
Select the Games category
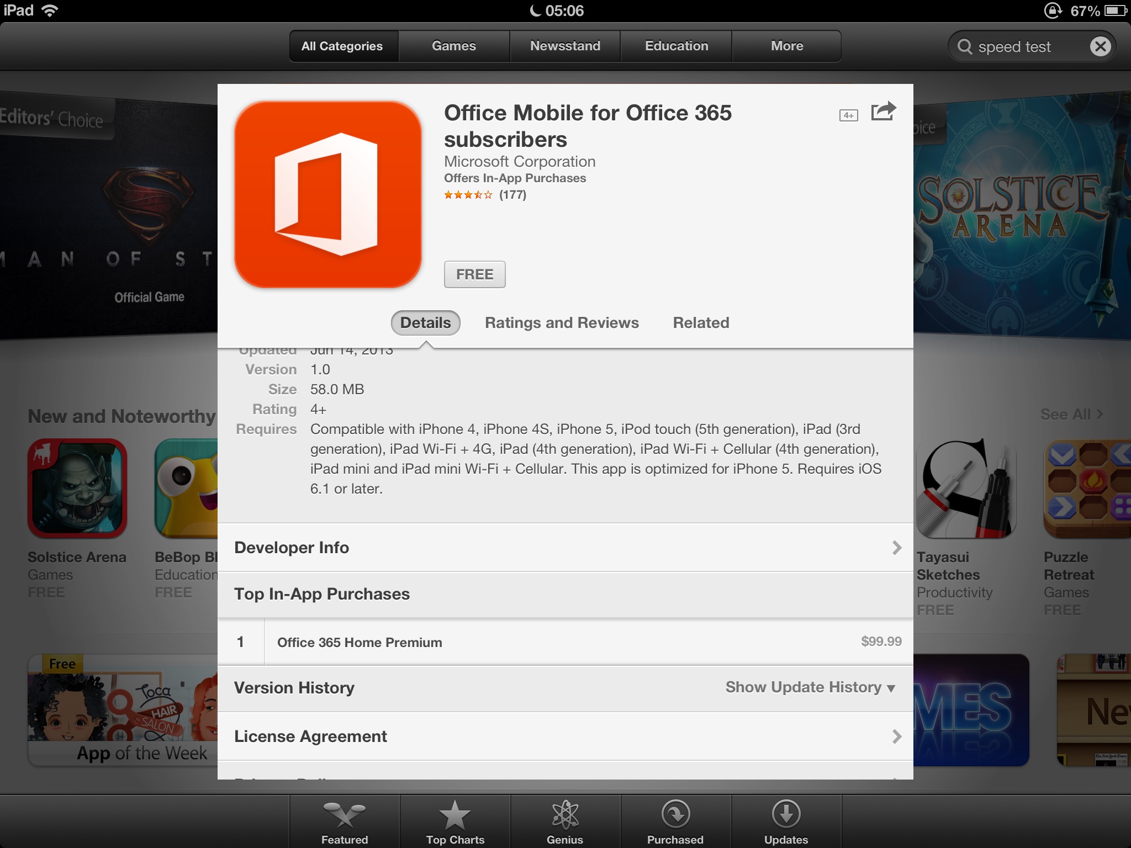pyautogui.click(x=454, y=46)
